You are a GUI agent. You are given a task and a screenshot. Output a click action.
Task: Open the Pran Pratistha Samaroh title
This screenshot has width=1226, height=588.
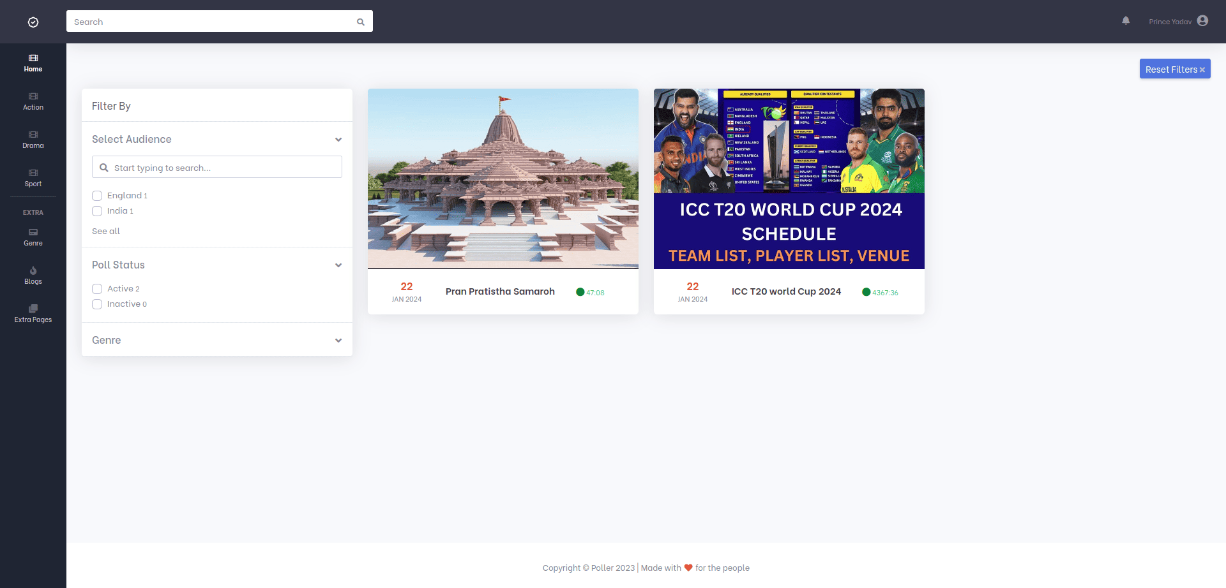click(500, 291)
